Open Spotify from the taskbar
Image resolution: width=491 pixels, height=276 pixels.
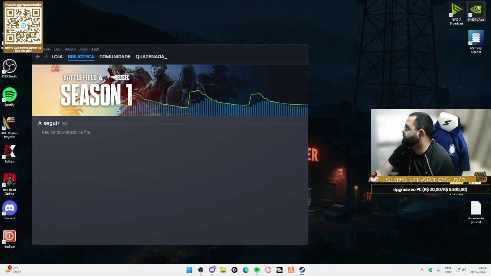pyautogui.click(x=257, y=270)
